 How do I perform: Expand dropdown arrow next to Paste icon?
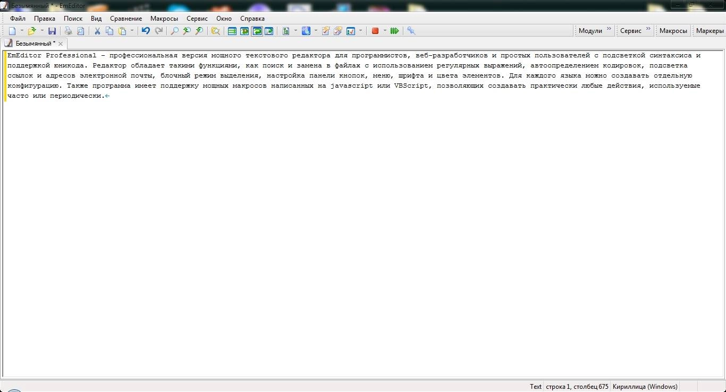tap(132, 31)
